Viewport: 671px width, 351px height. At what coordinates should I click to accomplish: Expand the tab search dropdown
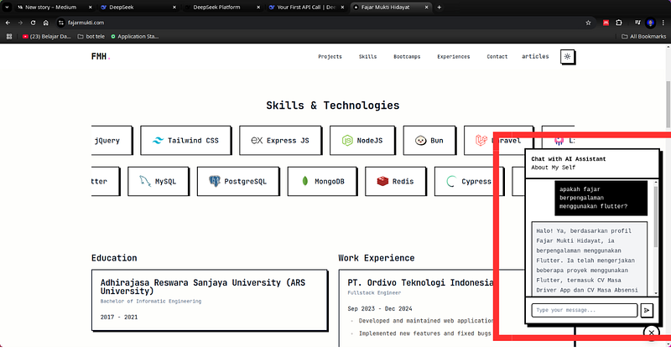7,8
